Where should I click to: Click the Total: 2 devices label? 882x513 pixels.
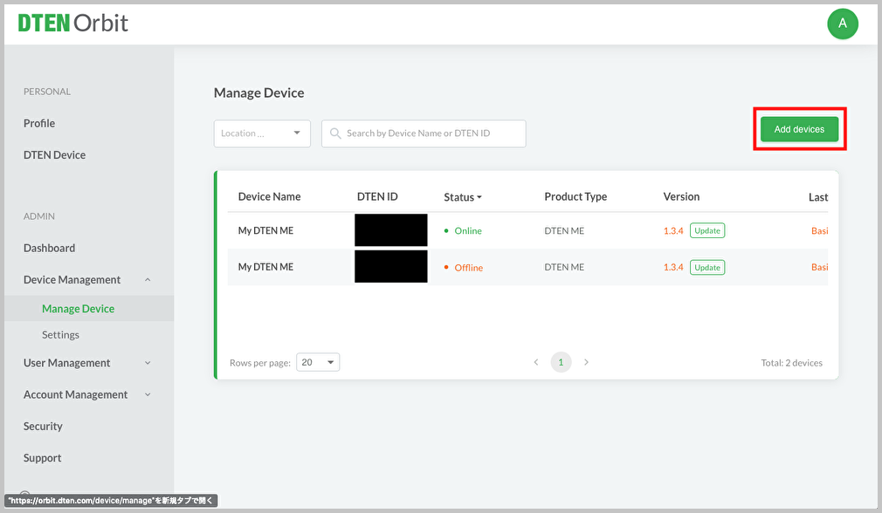[x=791, y=363]
